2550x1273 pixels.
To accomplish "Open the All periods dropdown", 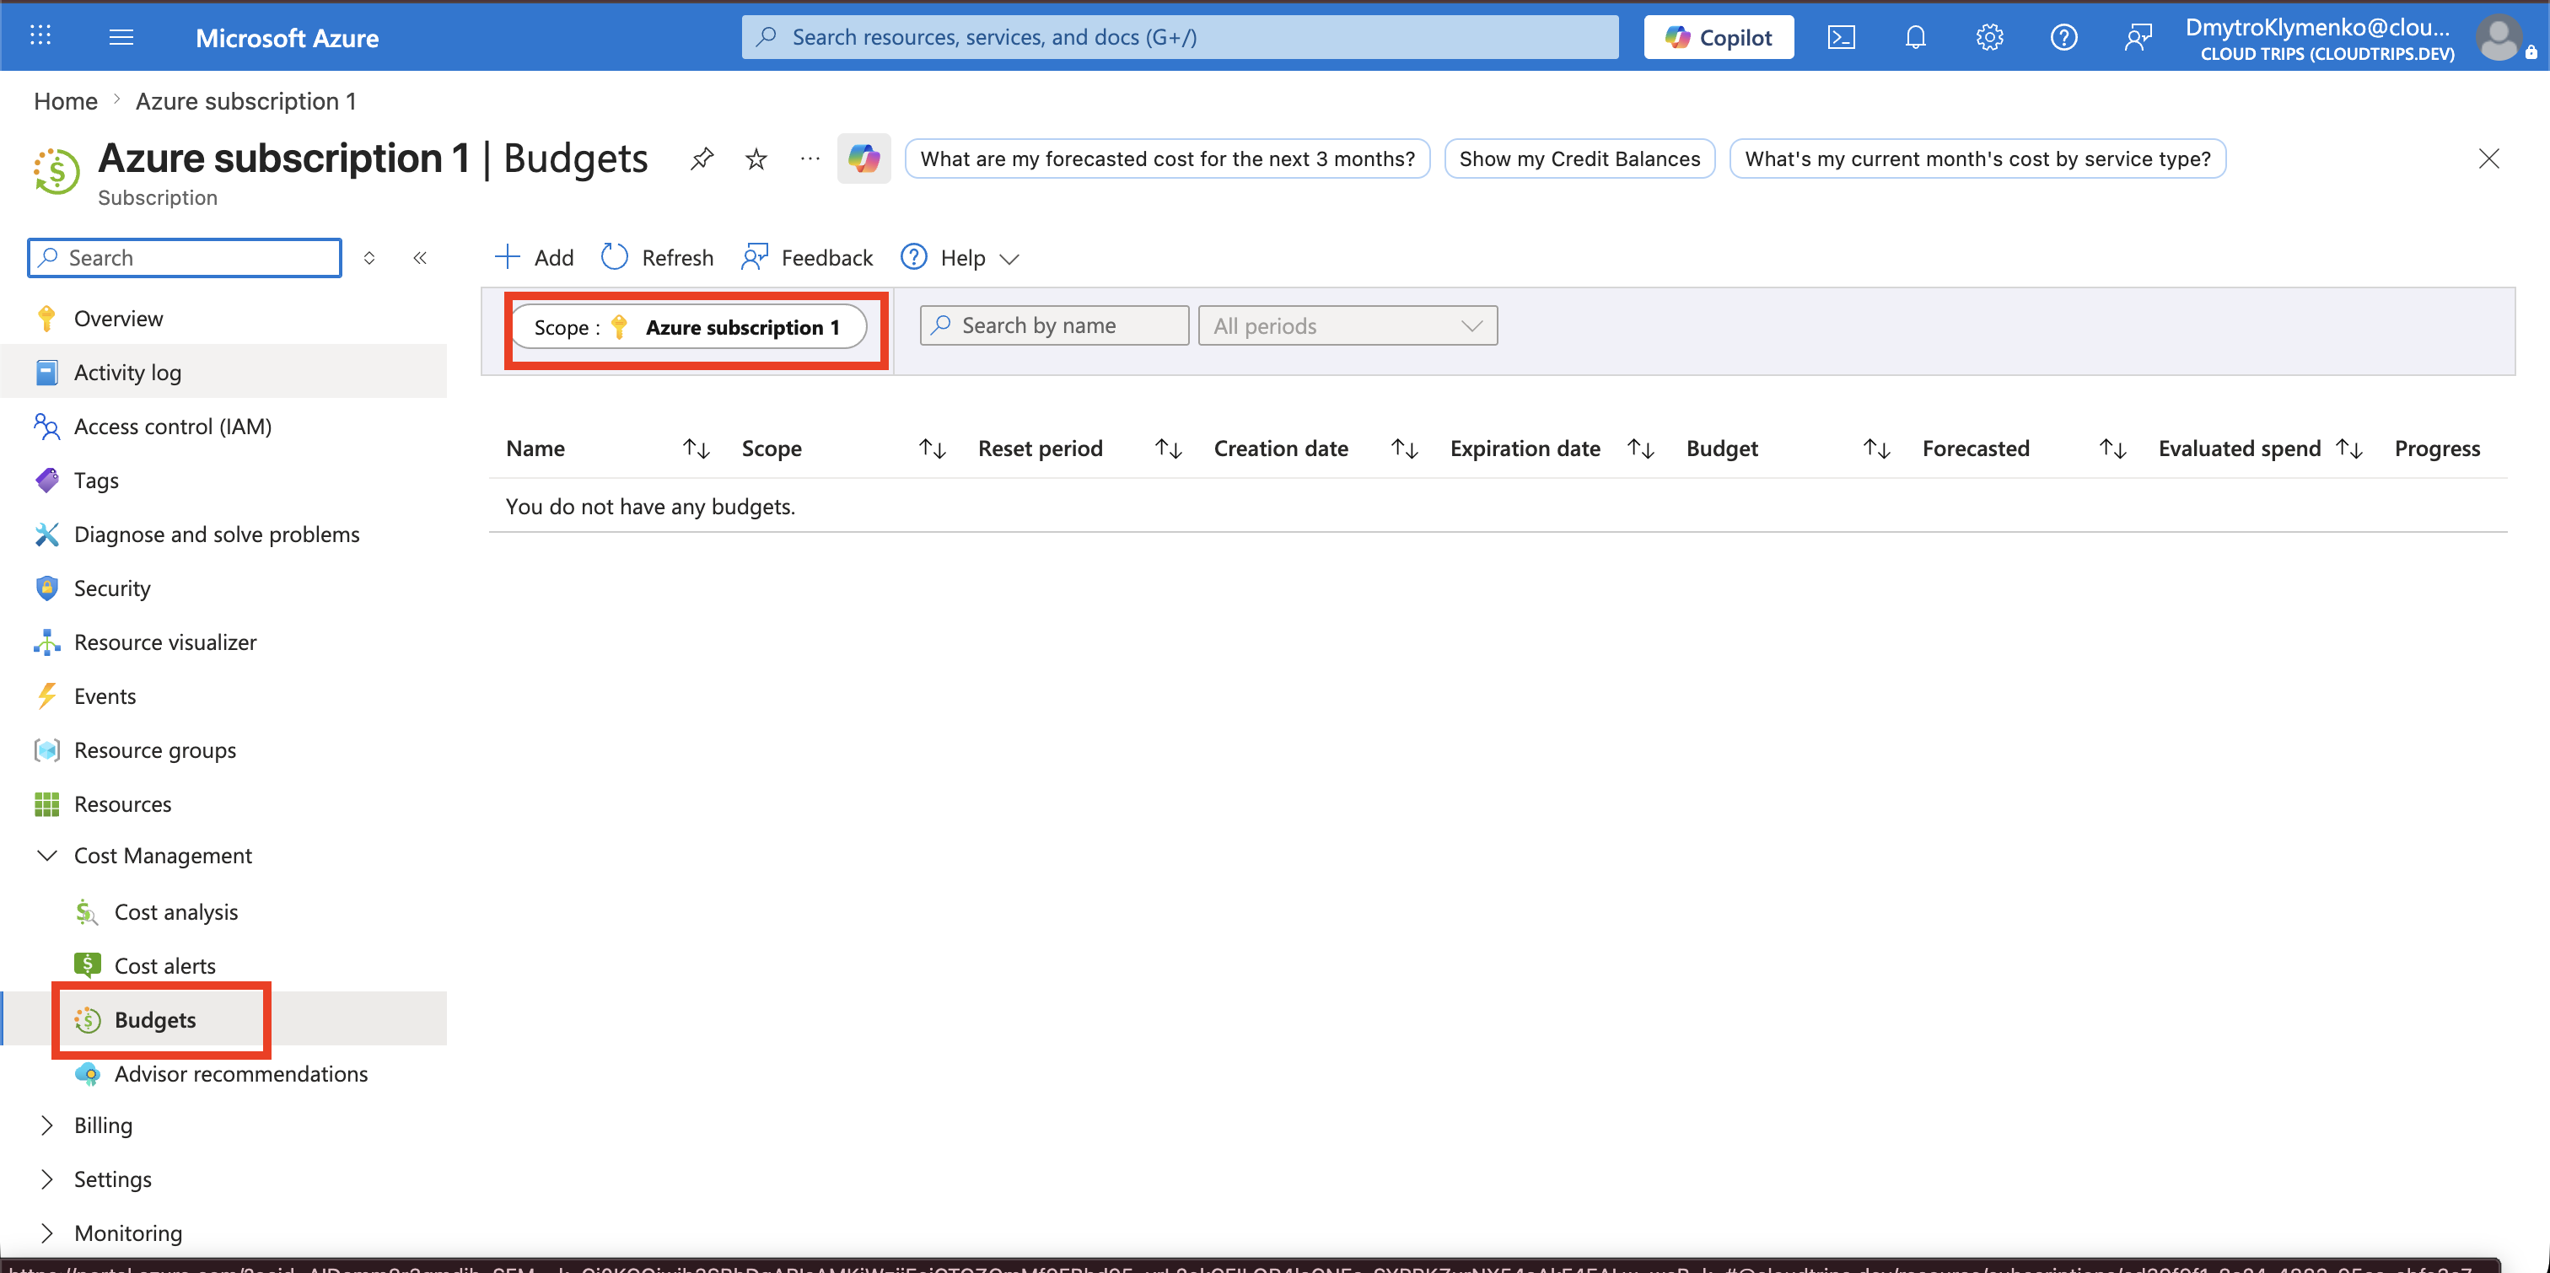I will tap(1348, 325).
